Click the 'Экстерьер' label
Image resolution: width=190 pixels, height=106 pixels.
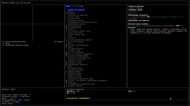pos(58,42)
